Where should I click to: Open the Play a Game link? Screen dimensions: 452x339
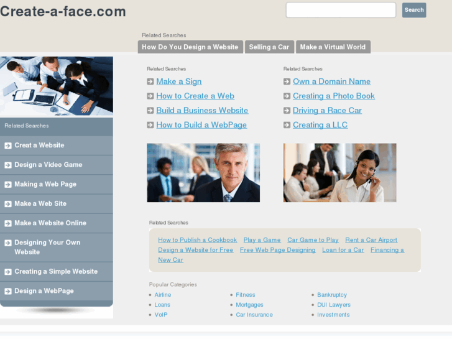pyautogui.click(x=262, y=240)
